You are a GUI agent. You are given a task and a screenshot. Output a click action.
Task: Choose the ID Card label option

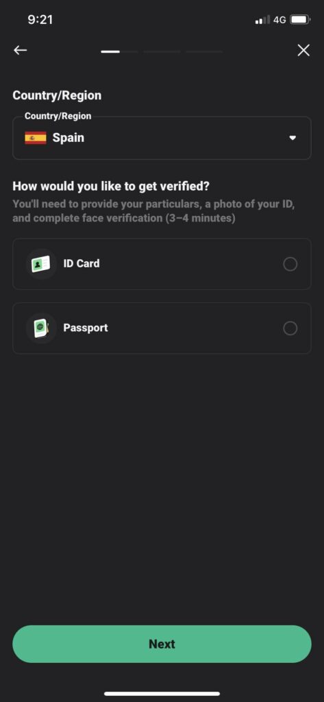coord(82,264)
